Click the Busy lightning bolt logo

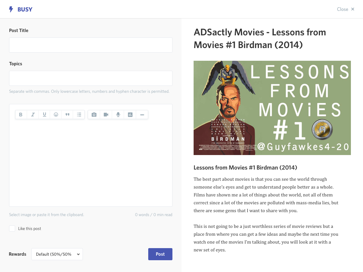[x=11, y=9]
